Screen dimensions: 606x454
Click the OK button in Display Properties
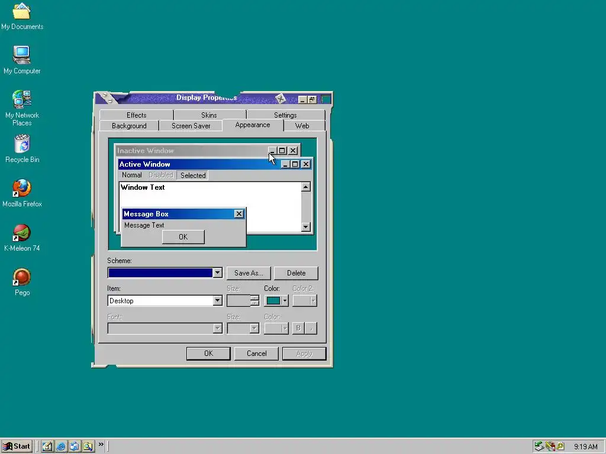click(x=208, y=354)
